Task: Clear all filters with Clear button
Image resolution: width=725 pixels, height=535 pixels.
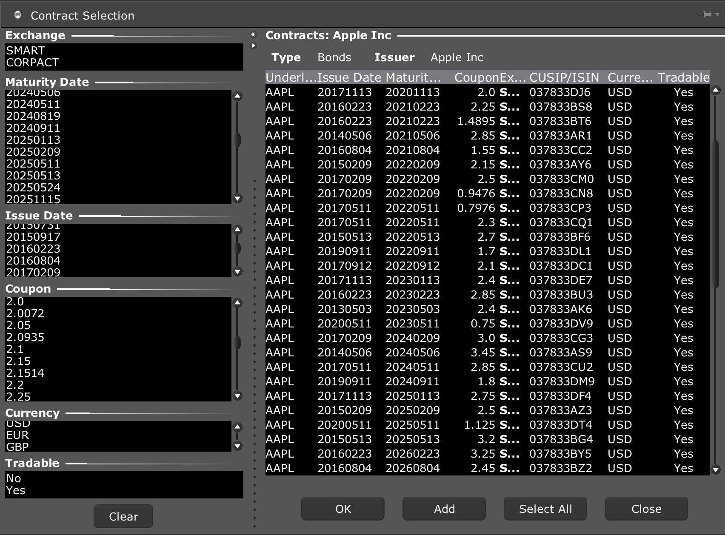Action: tap(123, 516)
